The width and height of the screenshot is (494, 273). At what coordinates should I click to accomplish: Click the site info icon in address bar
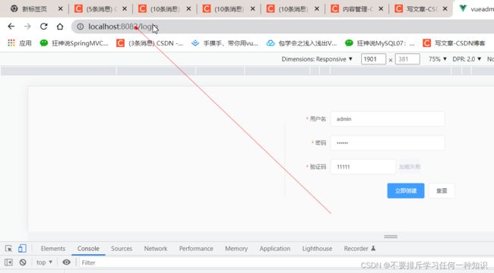(x=81, y=27)
